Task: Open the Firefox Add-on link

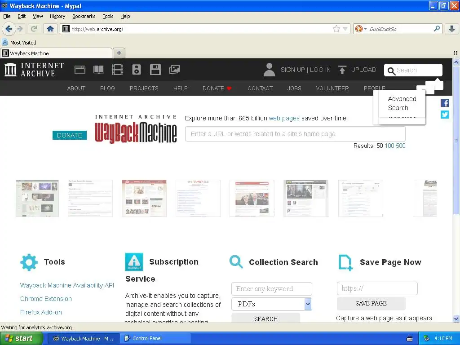Action: [x=41, y=313]
